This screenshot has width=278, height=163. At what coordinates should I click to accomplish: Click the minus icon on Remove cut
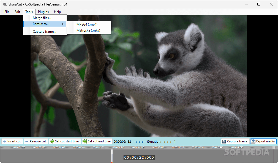pos(27,141)
